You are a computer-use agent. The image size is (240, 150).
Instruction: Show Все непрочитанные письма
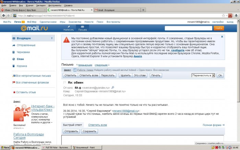pyautogui.click(x=33, y=76)
